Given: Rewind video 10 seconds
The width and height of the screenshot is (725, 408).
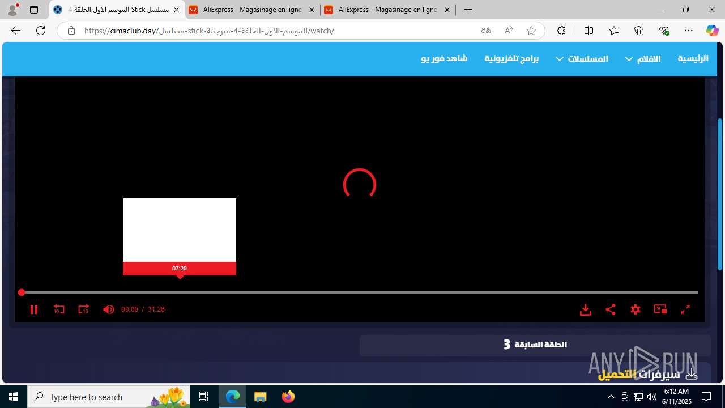Looking at the screenshot, I should coord(59,309).
